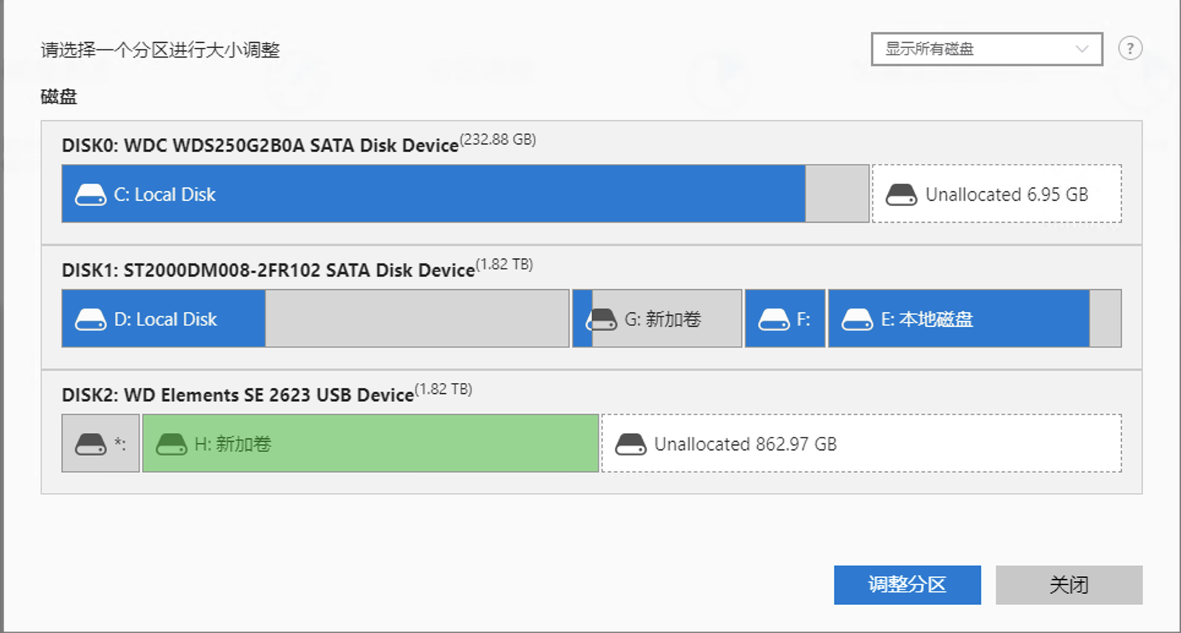Click the drive icon of D: Local Disk

(x=91, y=319)
